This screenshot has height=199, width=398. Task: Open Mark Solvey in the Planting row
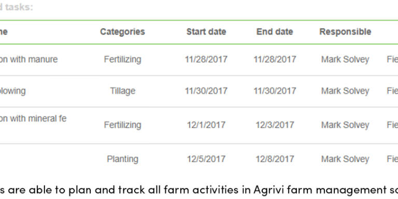pos(345,159)
